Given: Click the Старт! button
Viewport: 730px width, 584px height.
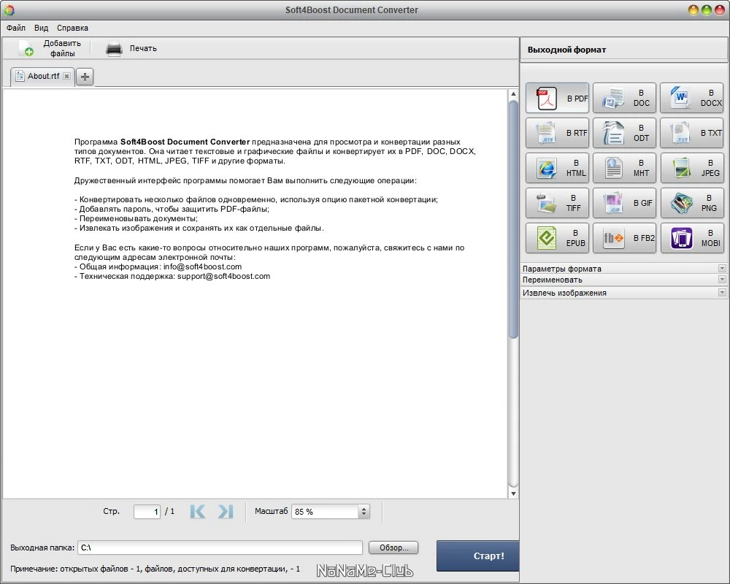Looking at the screenshot, I should click(478, 556).
